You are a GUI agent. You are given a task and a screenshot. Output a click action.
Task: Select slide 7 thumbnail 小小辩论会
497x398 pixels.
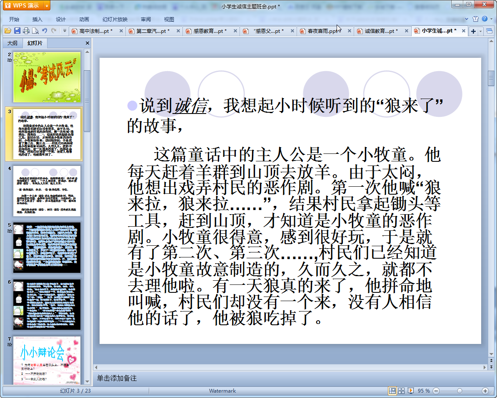pyautogui.click(x=47, y=360)
